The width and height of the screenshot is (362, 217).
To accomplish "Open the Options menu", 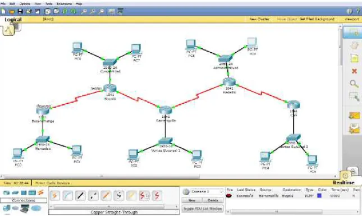I will [x=25, y=4].
